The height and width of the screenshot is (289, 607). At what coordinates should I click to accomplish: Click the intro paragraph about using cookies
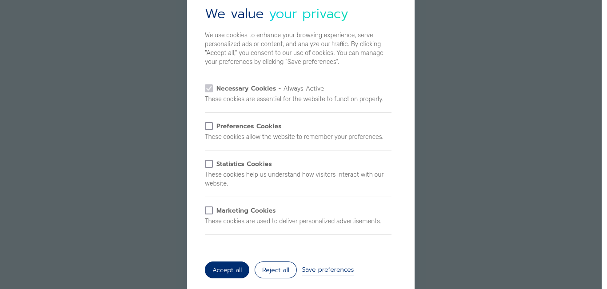[x=294, y=48]
